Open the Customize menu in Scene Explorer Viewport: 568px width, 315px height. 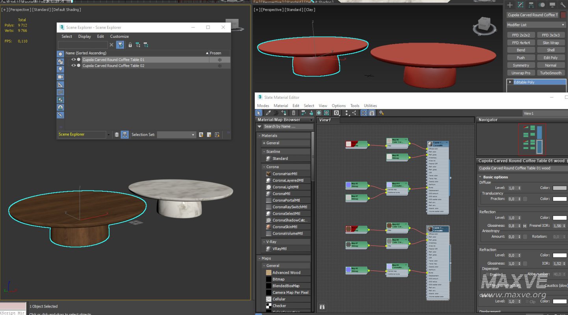[x=119, y=37]
